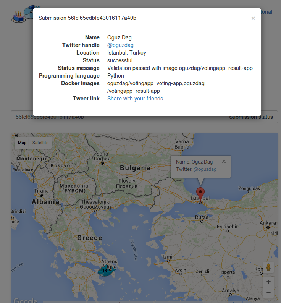281x303 pixels.
Task: Click the Athens label on the map
Action: [x=109, y=261]
